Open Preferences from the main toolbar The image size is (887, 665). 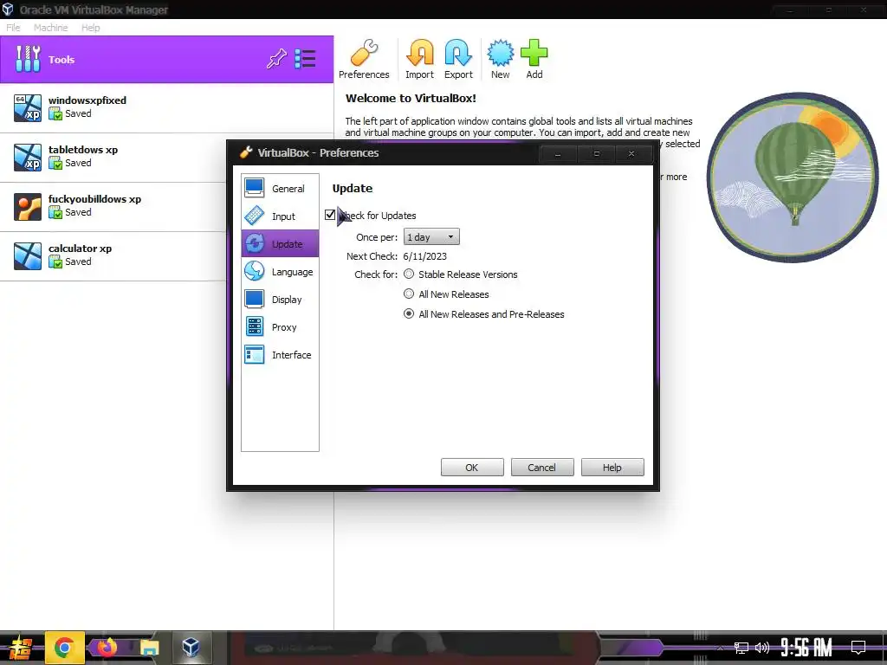click(x=364, y=59)
